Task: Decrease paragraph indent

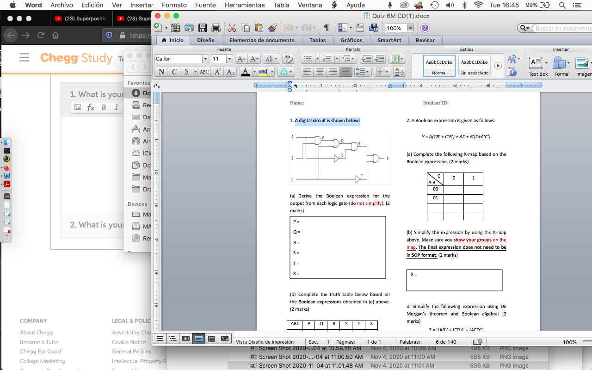Action: point(366,59)
